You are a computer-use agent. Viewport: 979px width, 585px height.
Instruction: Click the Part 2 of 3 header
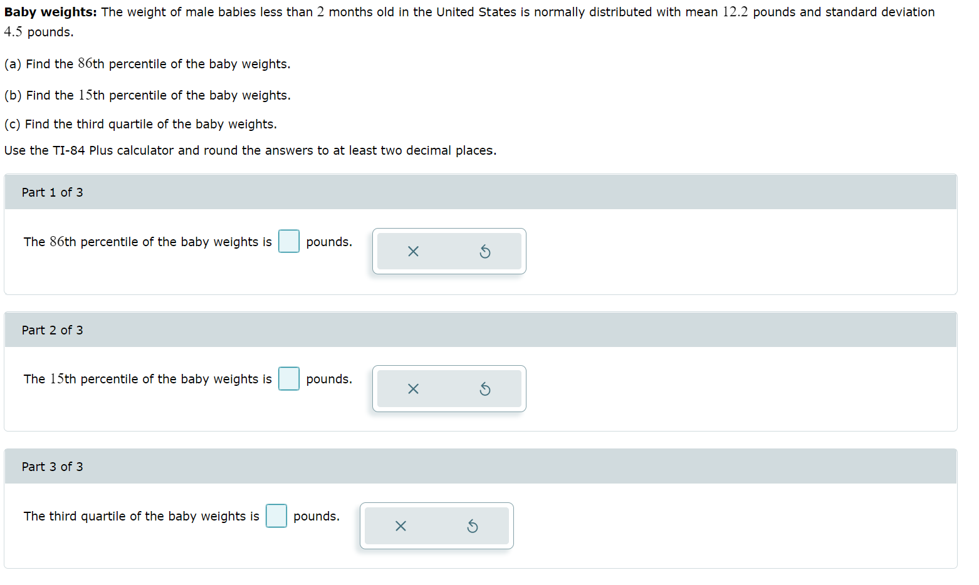pyautogui.click(x=53, y=329)
